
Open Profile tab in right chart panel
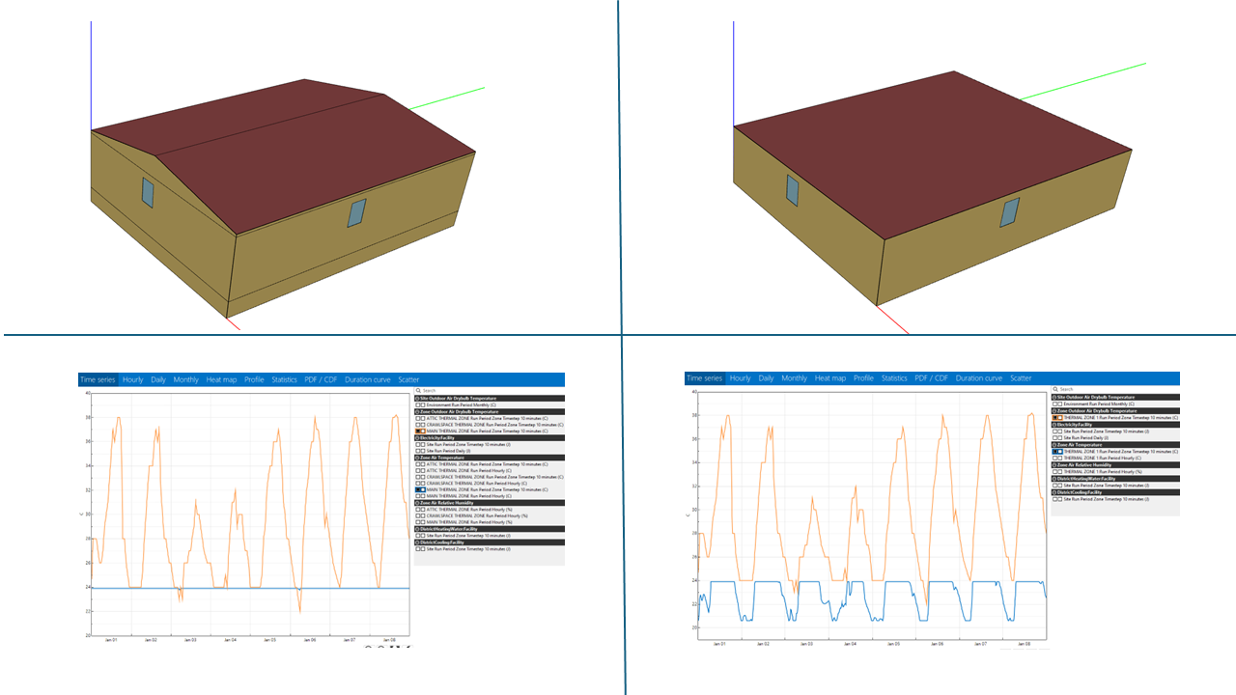[863, 378]
